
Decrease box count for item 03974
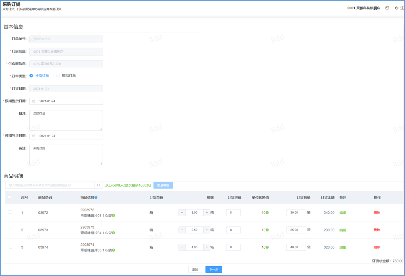click(x=182, y=247)
